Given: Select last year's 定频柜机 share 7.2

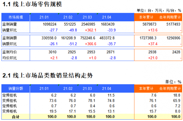Looking at the screenshot, I should coord(178,106).
